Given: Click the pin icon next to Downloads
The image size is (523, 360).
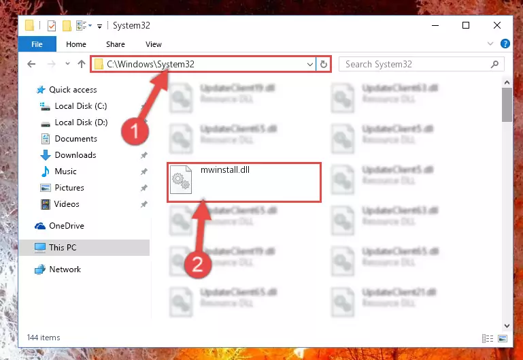Looking at the screenshot, I should point(144,155).
